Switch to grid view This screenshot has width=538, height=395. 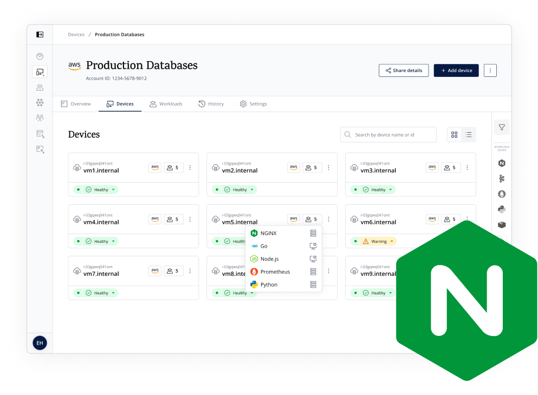[454, 134]
